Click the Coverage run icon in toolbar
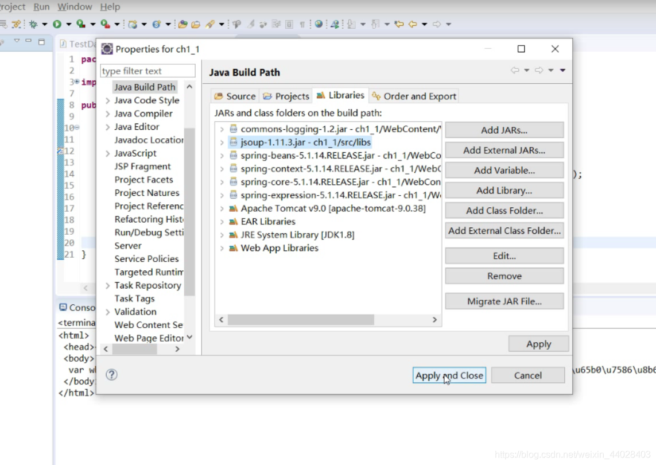656x465 pixels. pyautogui.click(x=81, y=24)
